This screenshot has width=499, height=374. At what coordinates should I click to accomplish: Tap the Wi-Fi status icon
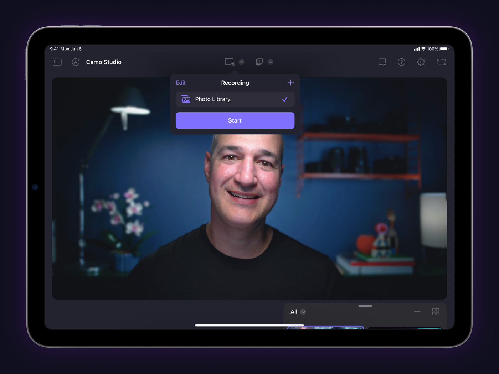423,49
